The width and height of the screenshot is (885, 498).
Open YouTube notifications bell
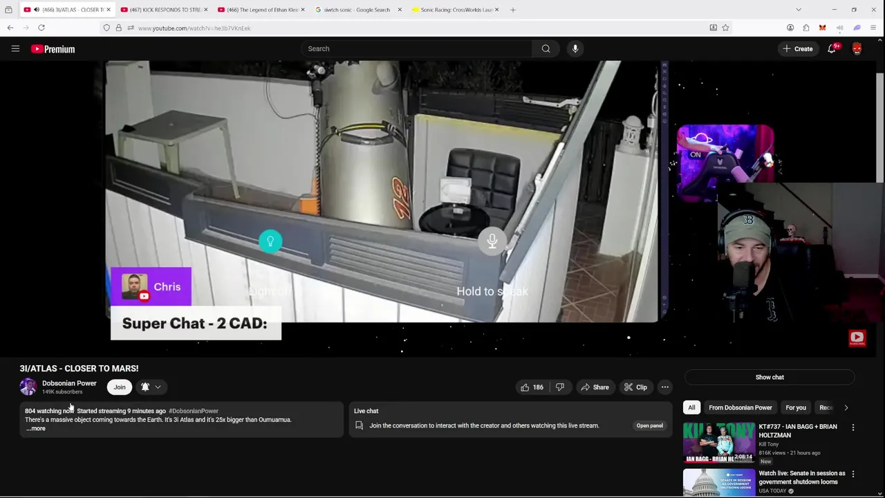click(x=832, y=48)
